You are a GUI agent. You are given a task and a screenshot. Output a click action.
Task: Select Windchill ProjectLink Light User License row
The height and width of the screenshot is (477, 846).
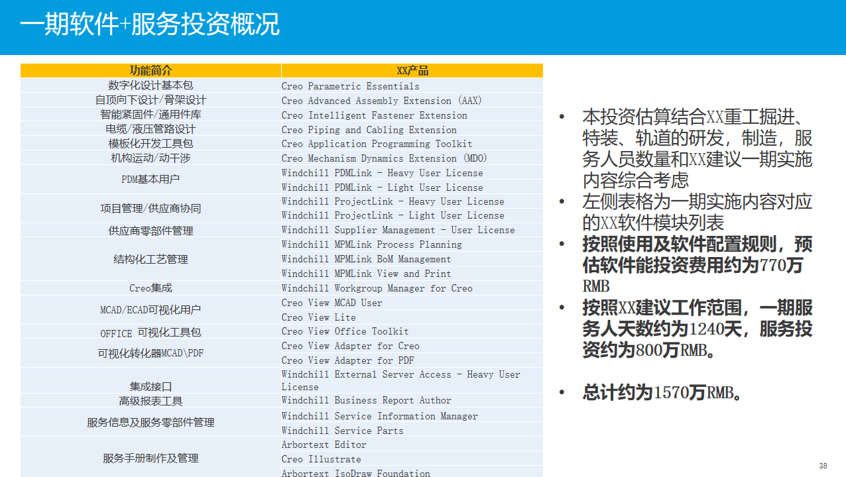pos(412,216)
